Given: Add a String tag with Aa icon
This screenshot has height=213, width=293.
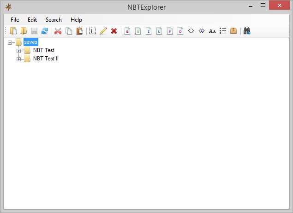Looking at the screenshot, I should (212, 31).
